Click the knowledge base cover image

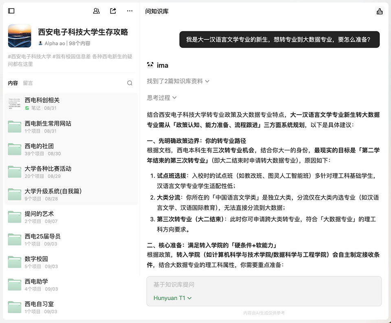[x=20, y=36]
